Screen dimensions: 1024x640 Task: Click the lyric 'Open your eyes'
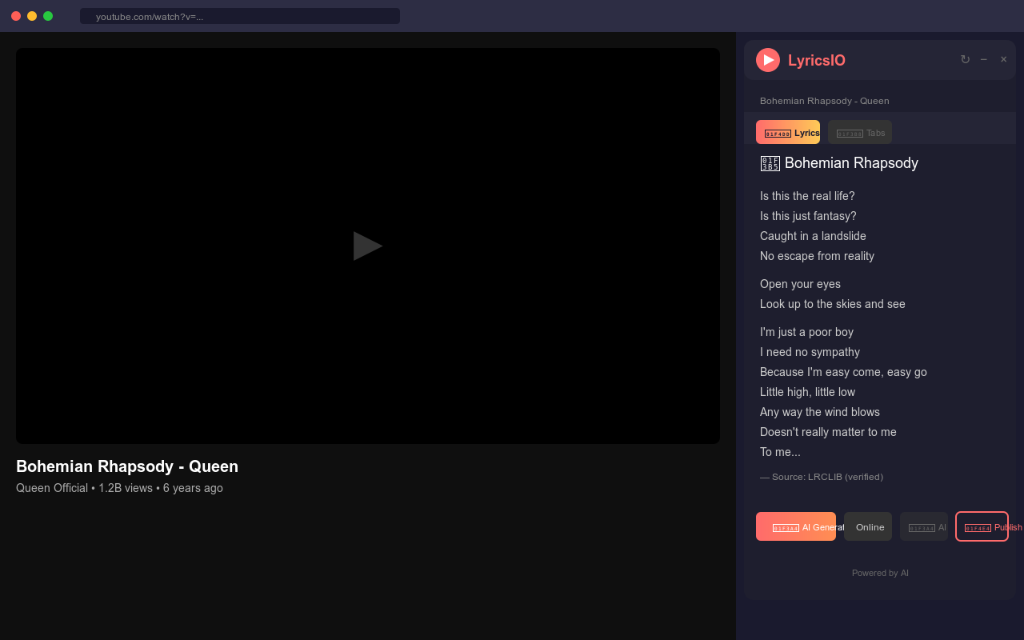[800, 284]
